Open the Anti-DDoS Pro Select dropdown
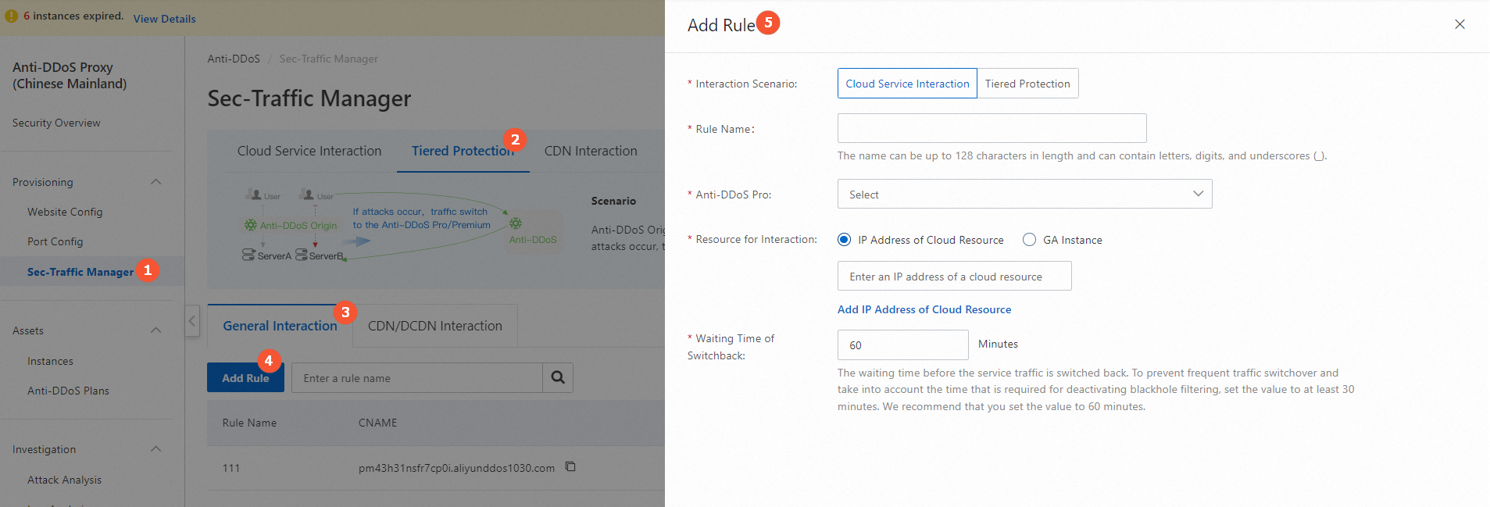Screen dimensions: 1490x507 tap(1024, 195)
